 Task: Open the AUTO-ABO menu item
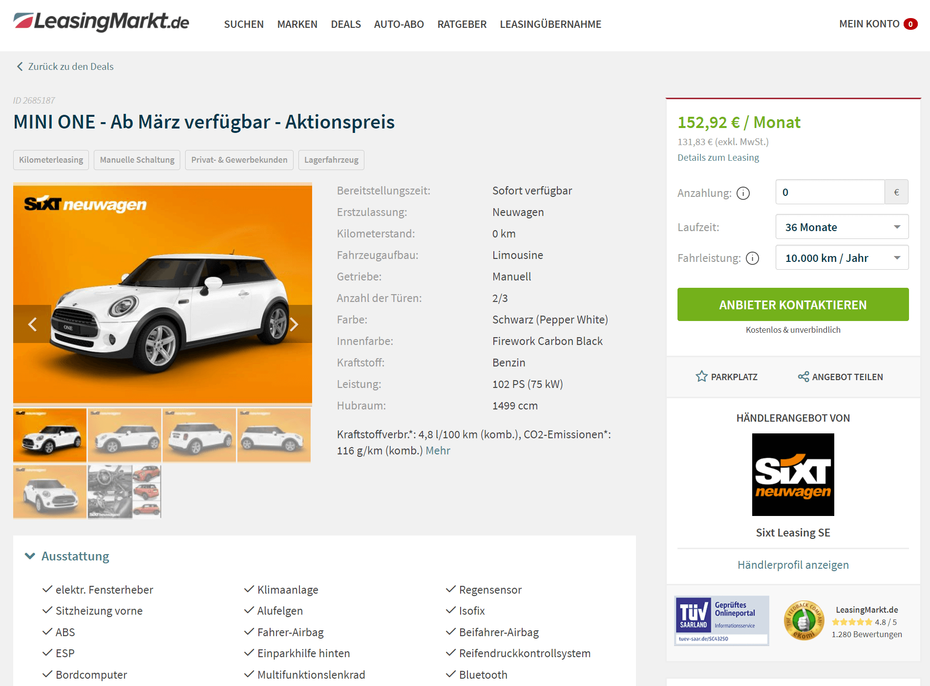399,24
